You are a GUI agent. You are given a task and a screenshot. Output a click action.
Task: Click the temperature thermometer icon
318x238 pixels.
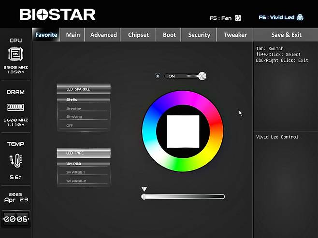pyautogui.click(x=15, y=160)
